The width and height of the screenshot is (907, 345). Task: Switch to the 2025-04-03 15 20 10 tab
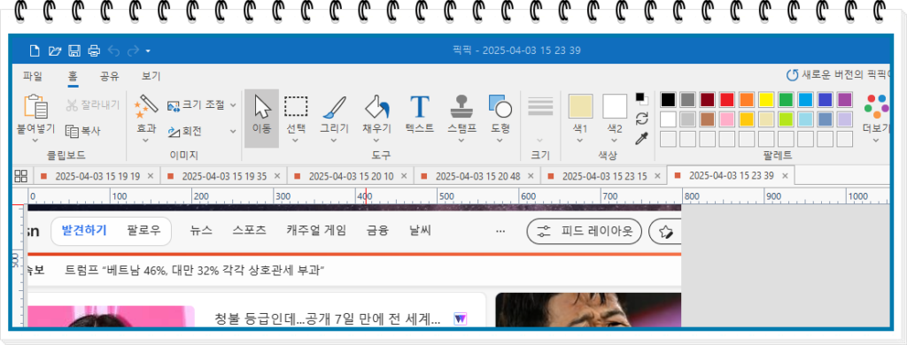[x=351, y=176]
